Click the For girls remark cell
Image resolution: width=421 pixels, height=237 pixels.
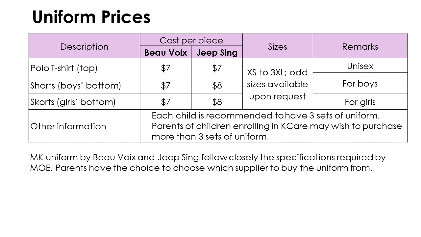(x=360, y=102)
